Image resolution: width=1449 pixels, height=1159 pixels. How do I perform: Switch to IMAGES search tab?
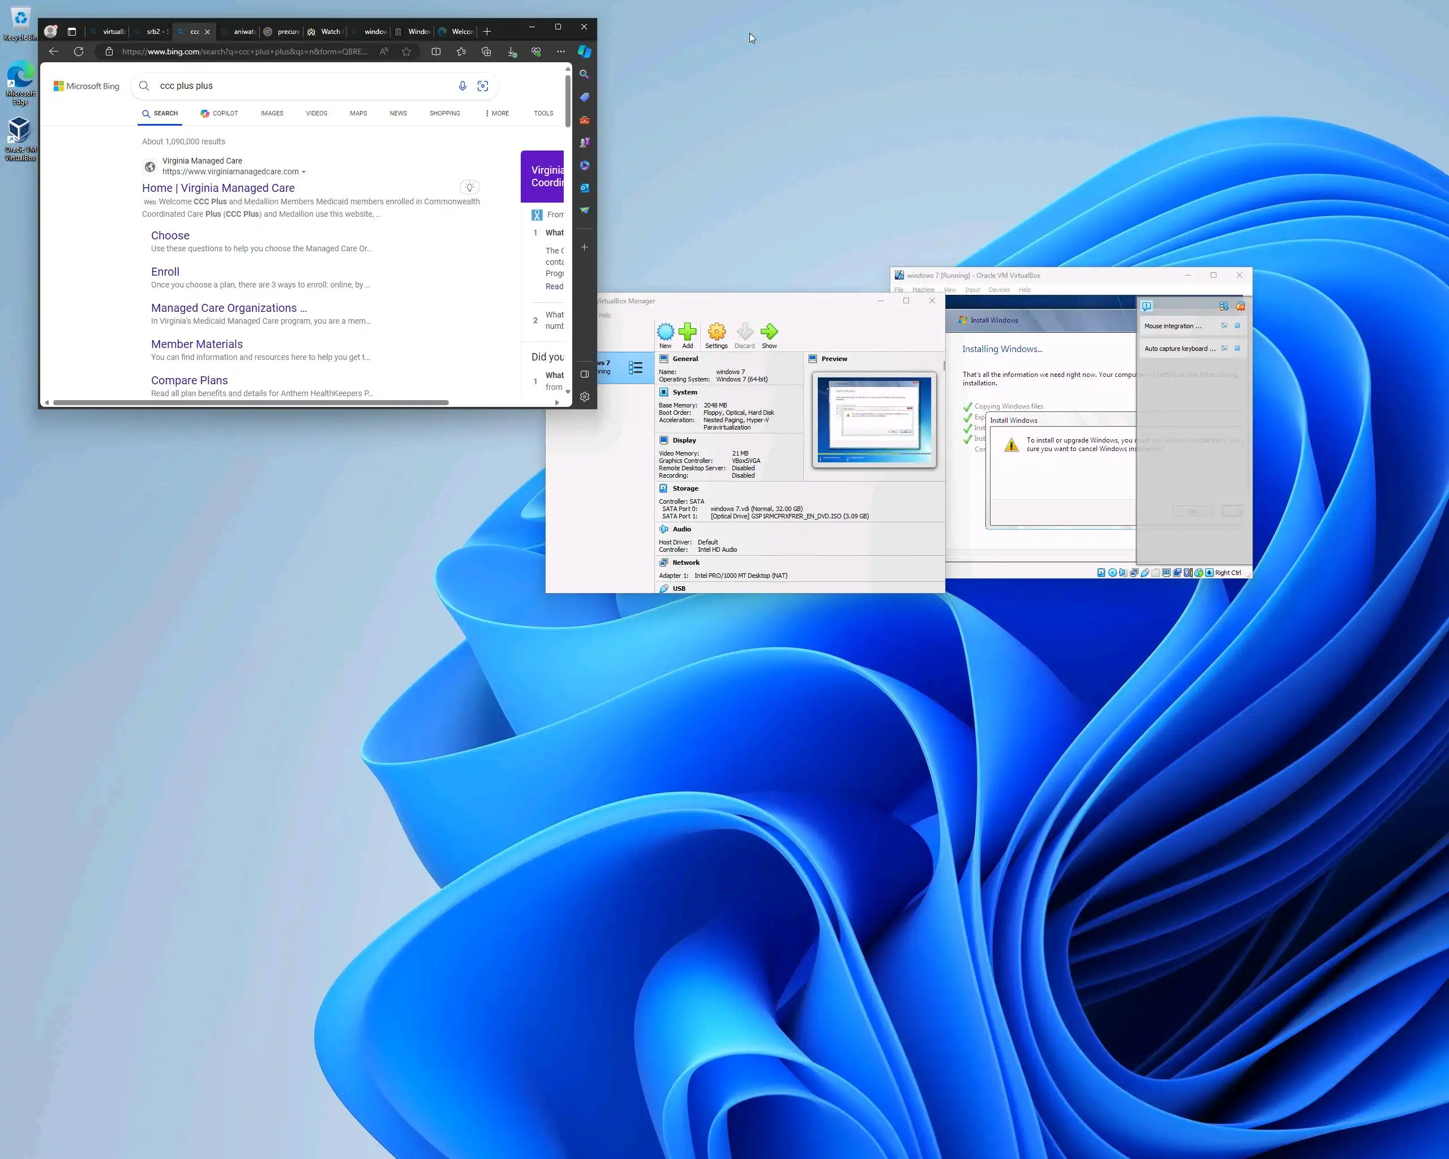272,114
